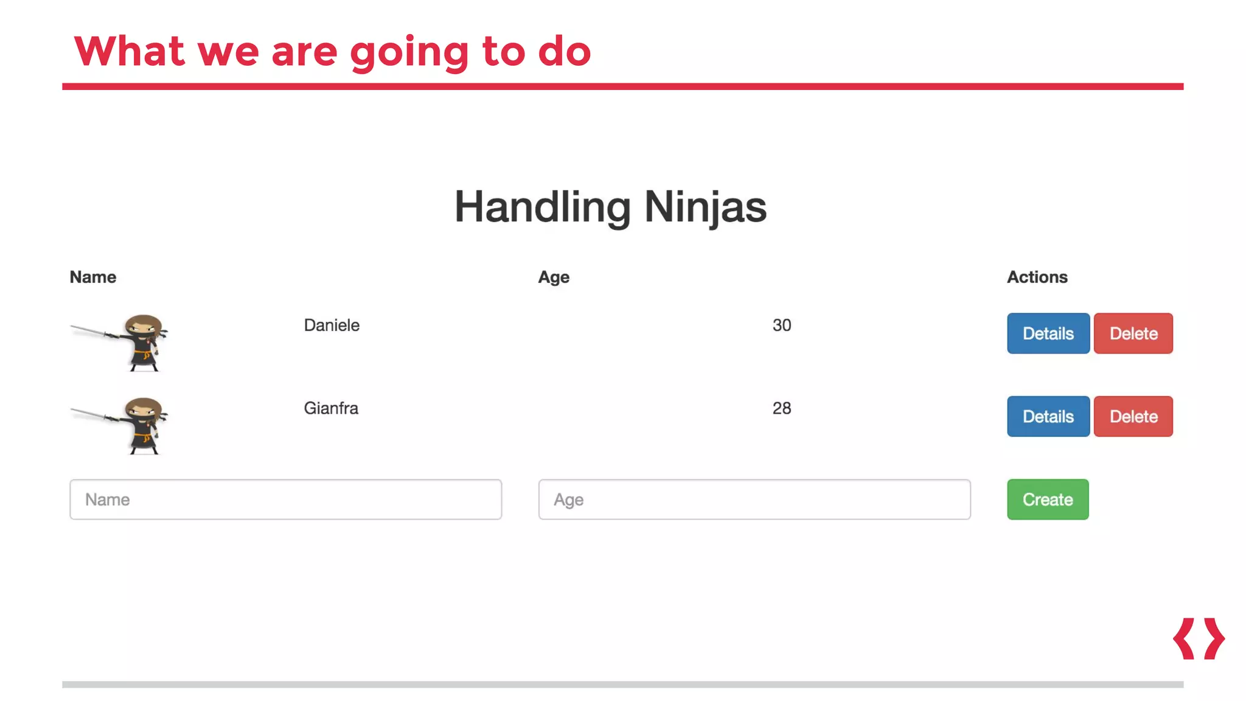
Task: Click the Actions column header
Action: (1037, 277)
